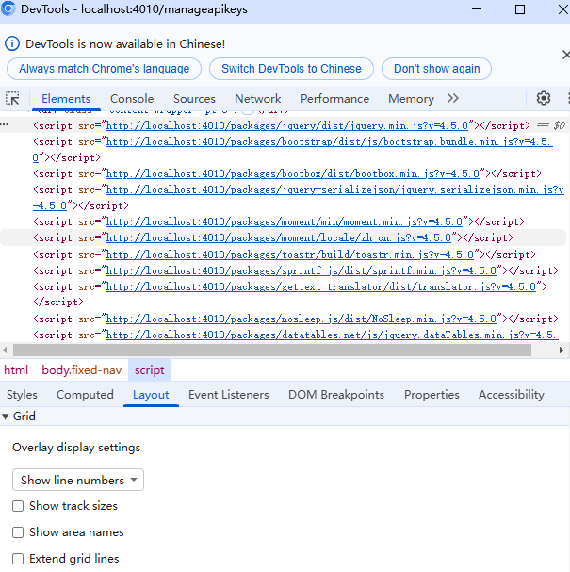The height and width of the screenshot is (572, 570).
Task: Open the Memory tab
Action: tap(411, 99)
